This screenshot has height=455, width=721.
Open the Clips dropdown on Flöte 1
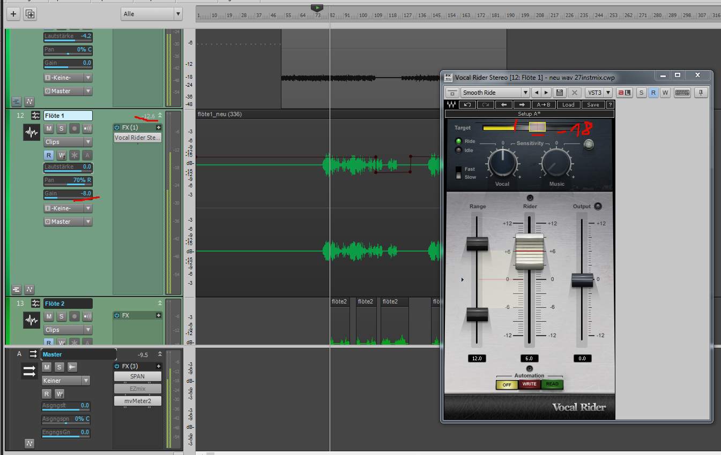[68, 142]
